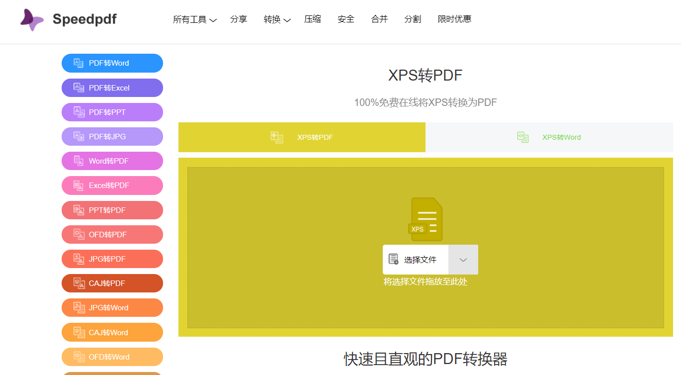Image resolution: width=681 pixels, height=375 pixels.
Task: Go to PDF转JPG converter
Action: click(x=112, y=136)
